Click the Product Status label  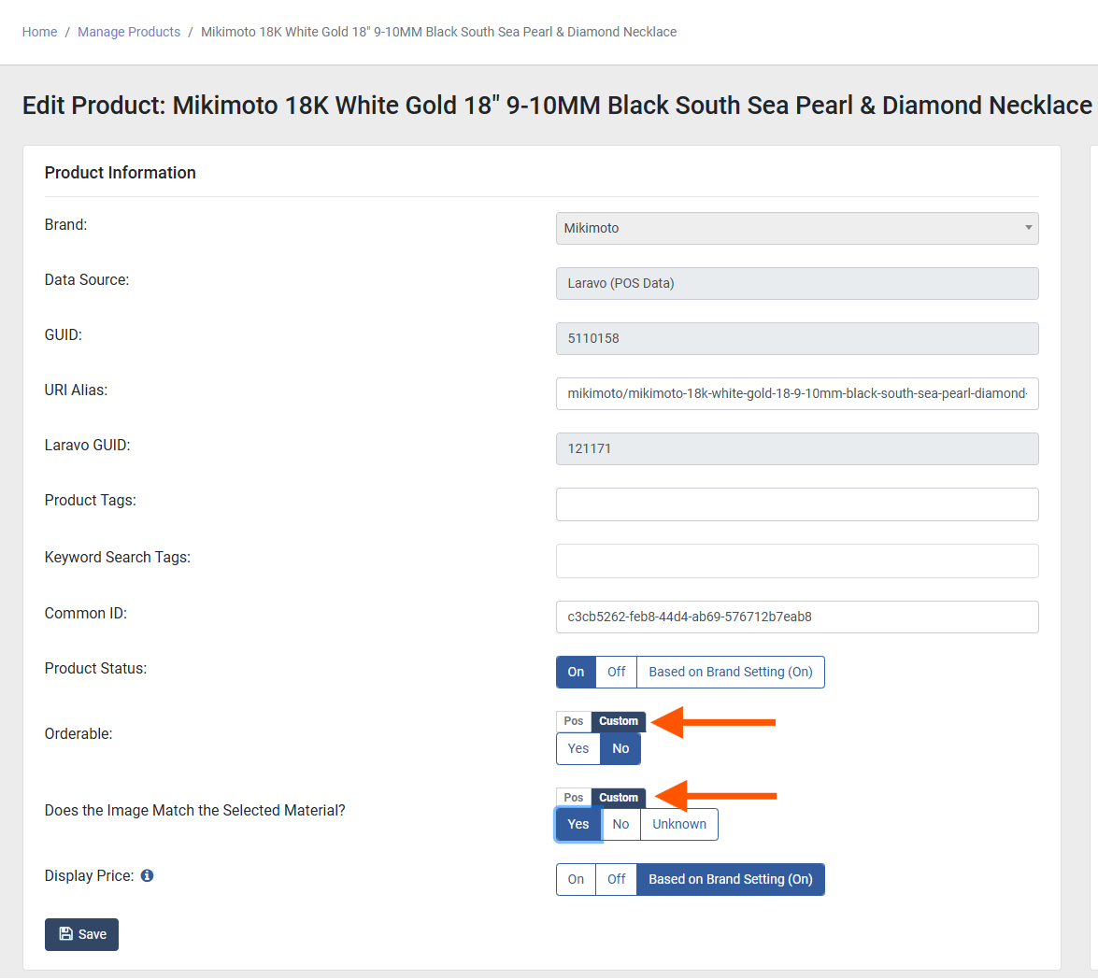pyautogui.click(x=96, y=668)
